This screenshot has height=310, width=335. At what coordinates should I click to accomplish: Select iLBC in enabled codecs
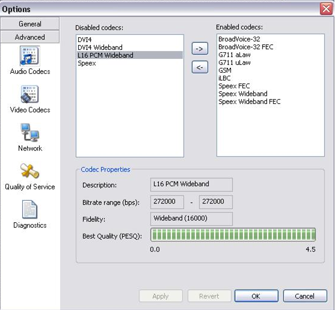point(271,78)
